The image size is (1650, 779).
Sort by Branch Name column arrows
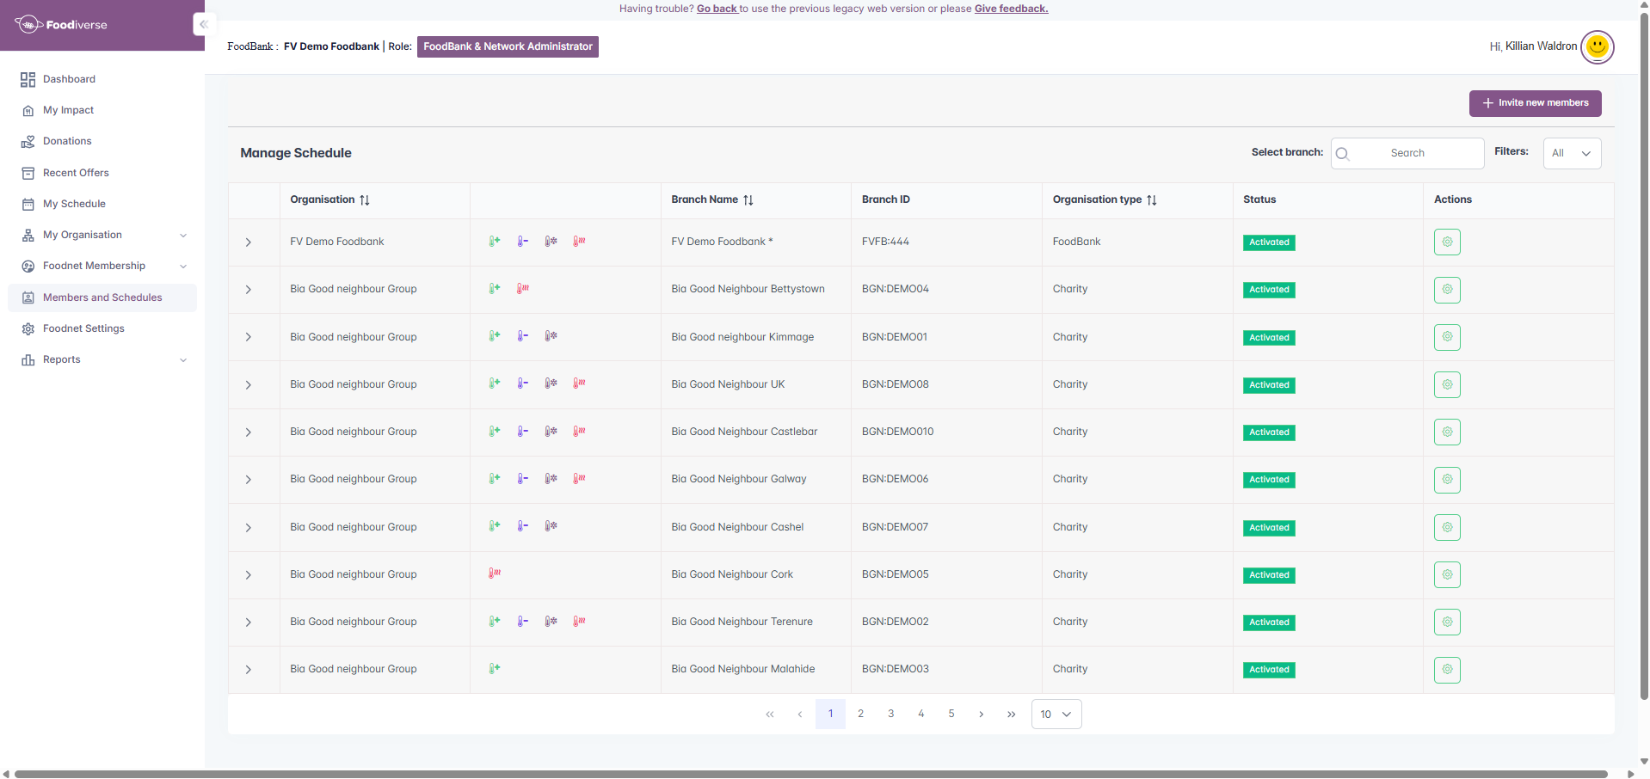[748, 200]
